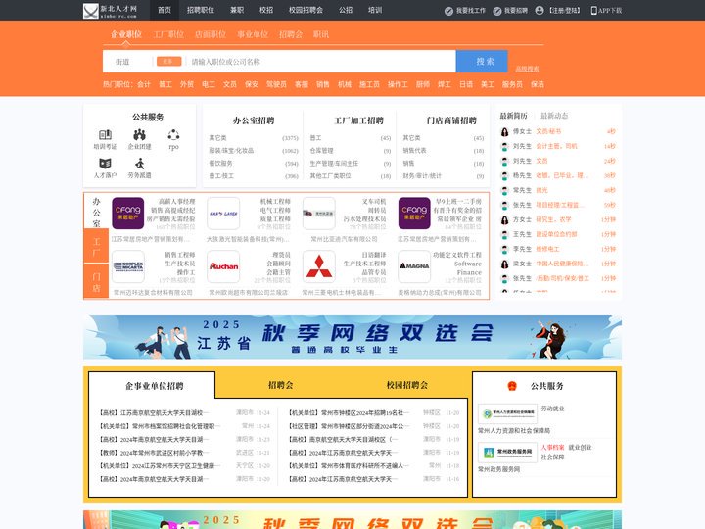Click avatar icon of 傅女士 resume
Viewport: 705px width, 529px height.
(504, 132)
